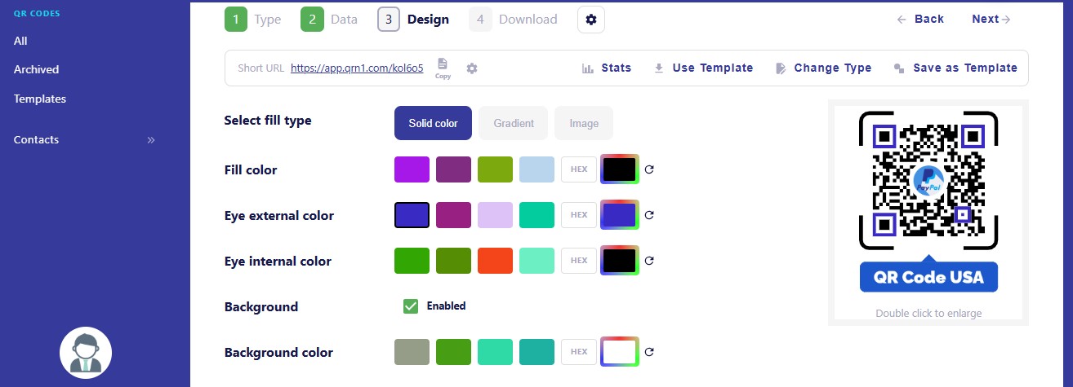Viewport: 1073px width, 387px height.
Task: Go to step 4 Download
Action: [514, 20]
